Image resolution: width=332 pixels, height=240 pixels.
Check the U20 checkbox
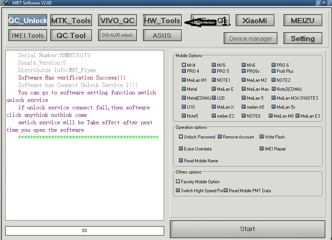pyautogui.click(x=213, y=98)
